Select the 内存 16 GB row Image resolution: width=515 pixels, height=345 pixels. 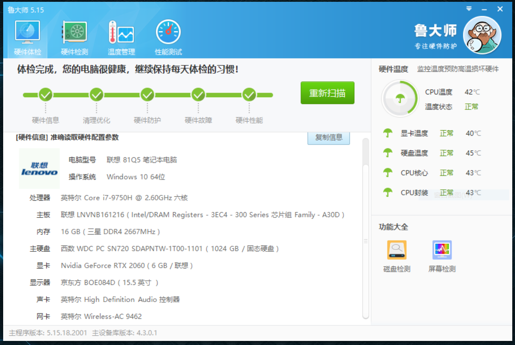(98, 232)
